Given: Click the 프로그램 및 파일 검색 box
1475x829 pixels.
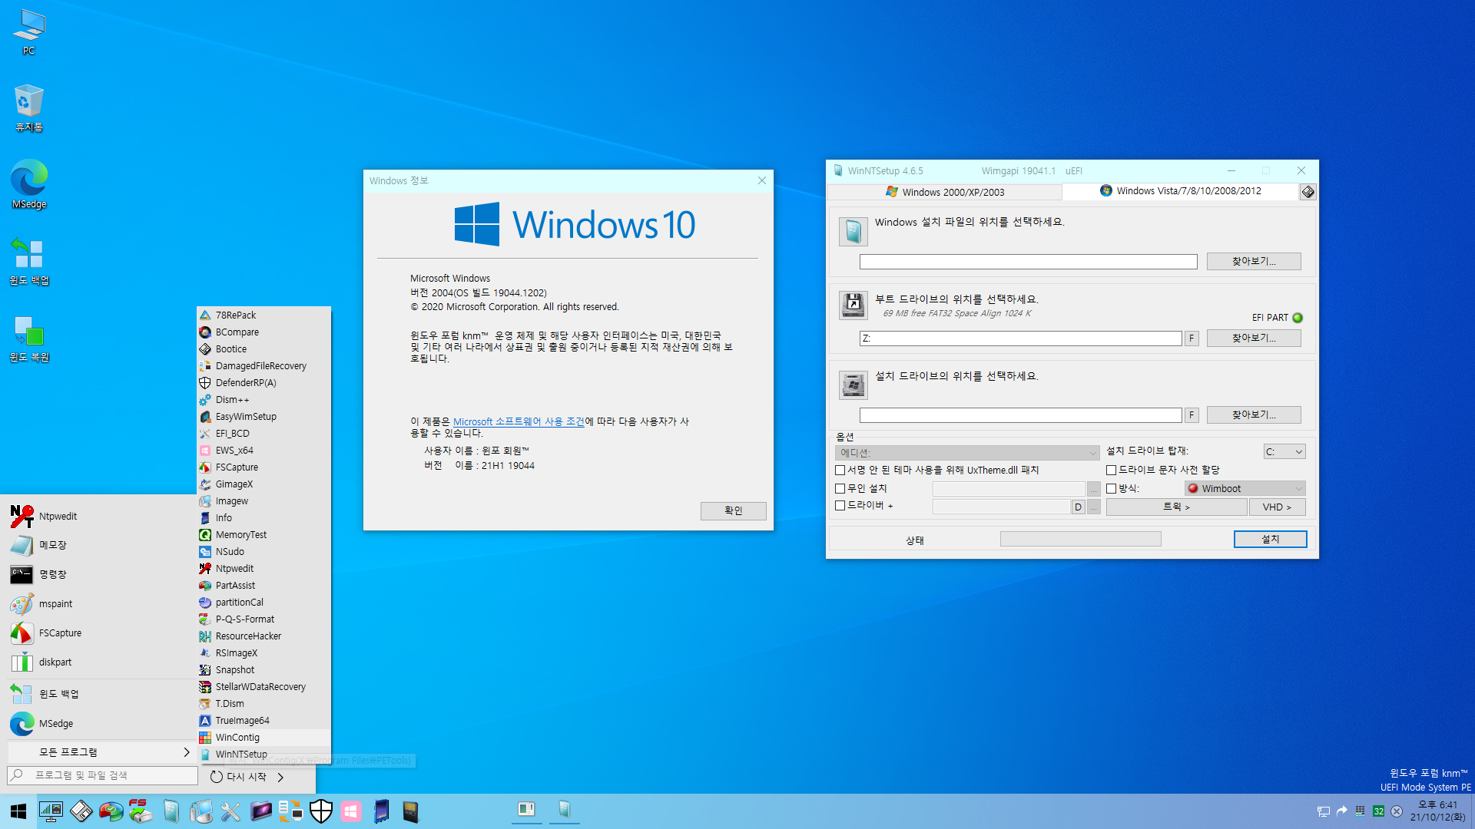Looking at the screenshot, I should tap(102, 776).
